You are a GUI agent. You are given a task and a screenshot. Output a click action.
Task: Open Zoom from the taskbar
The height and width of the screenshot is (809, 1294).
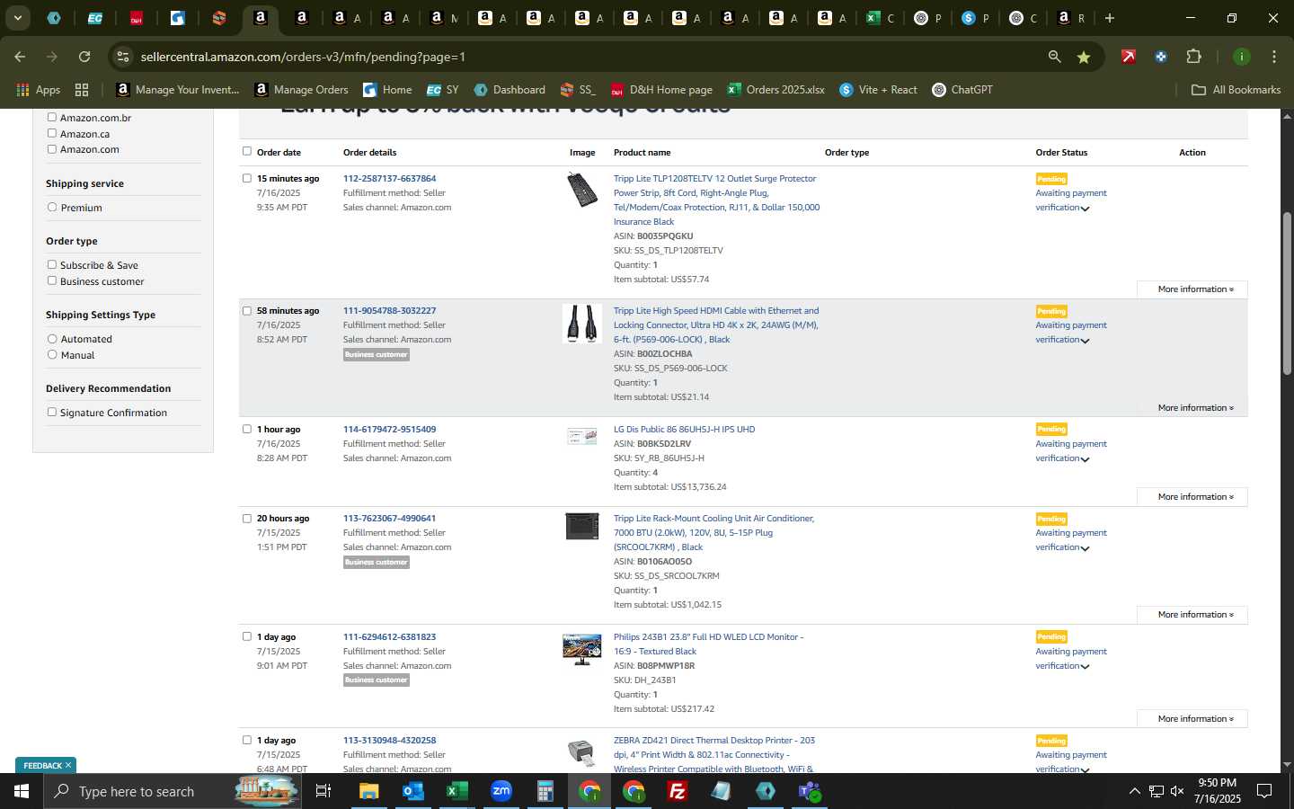coord(501,791)
